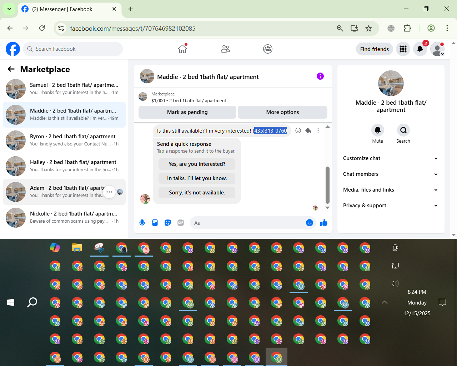React to Maddie's message with emoji
Screen dimensions: 457x366
pyautogui.click(x=298, y=130)
